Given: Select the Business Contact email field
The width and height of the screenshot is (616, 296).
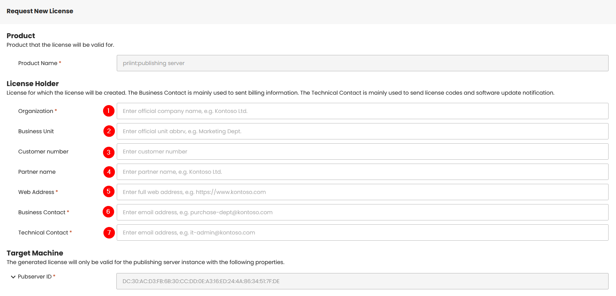Looking at the screenshot, I should 362,212.
